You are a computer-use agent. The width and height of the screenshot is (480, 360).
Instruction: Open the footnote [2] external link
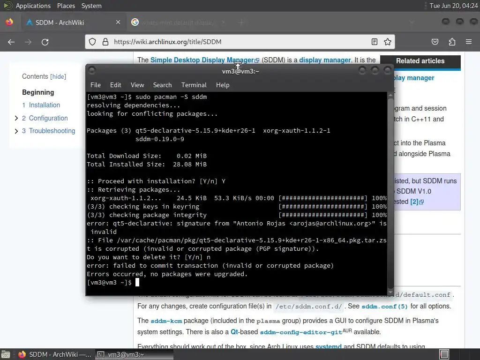(x=417, y=202)
